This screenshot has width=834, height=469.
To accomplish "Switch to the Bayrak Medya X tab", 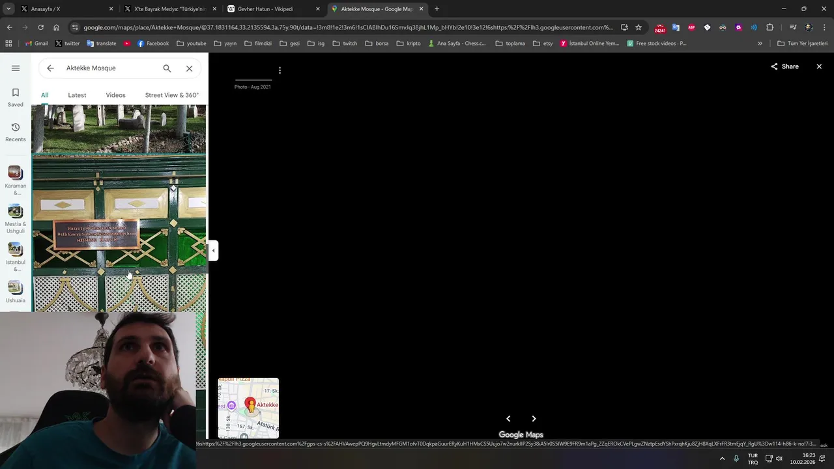I will [169, 9].
